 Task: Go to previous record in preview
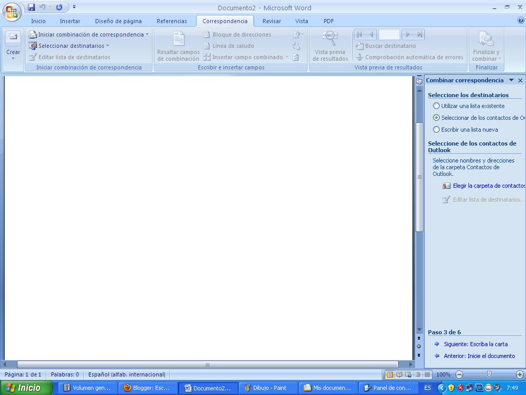tap(371, 34)
